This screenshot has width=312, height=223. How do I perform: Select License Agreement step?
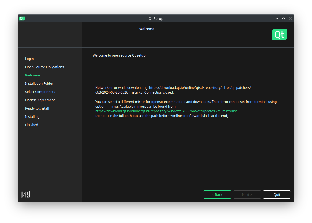coord(40,100)
